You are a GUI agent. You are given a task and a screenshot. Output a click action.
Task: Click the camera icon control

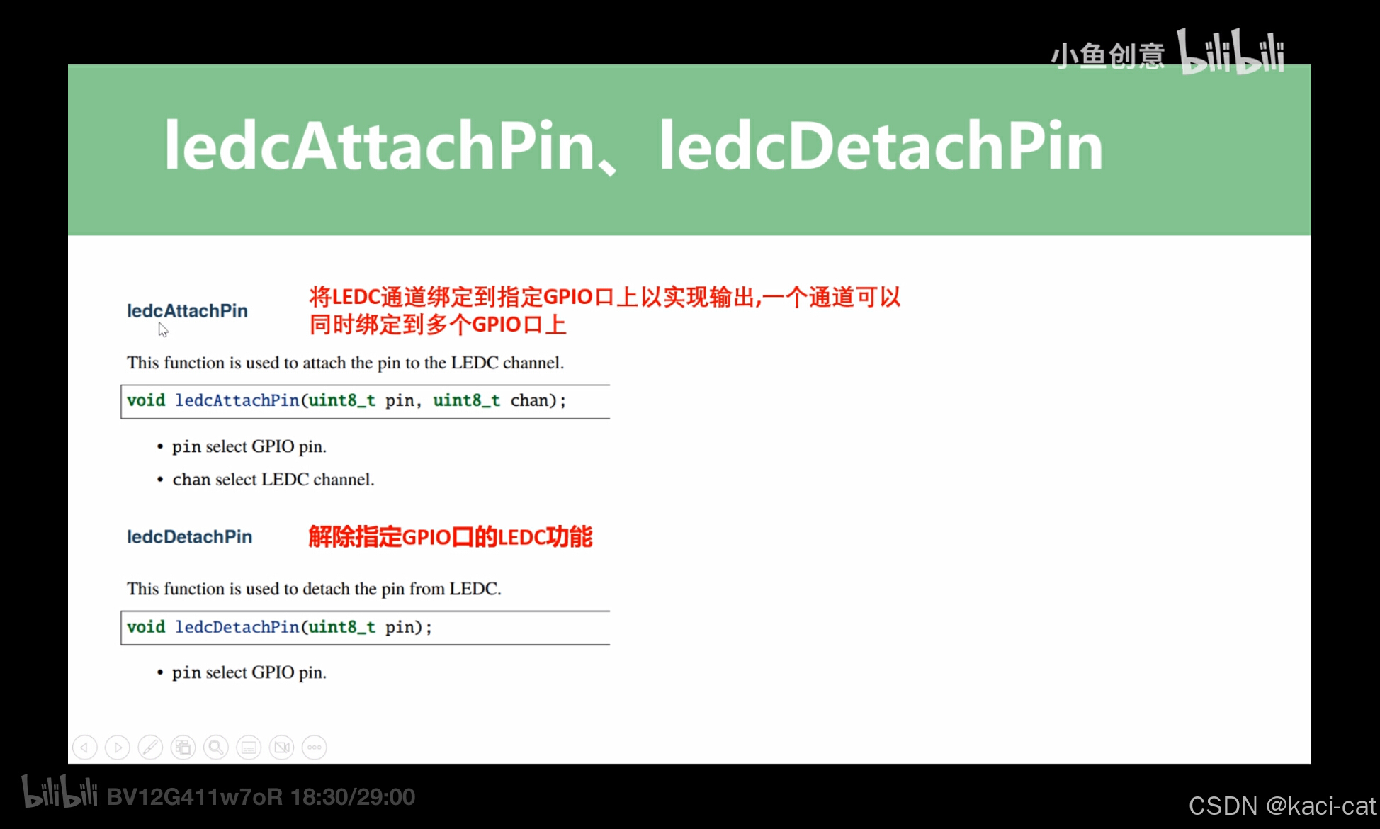[281, 747]
